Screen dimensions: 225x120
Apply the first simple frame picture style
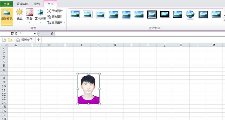click(75, 14)
